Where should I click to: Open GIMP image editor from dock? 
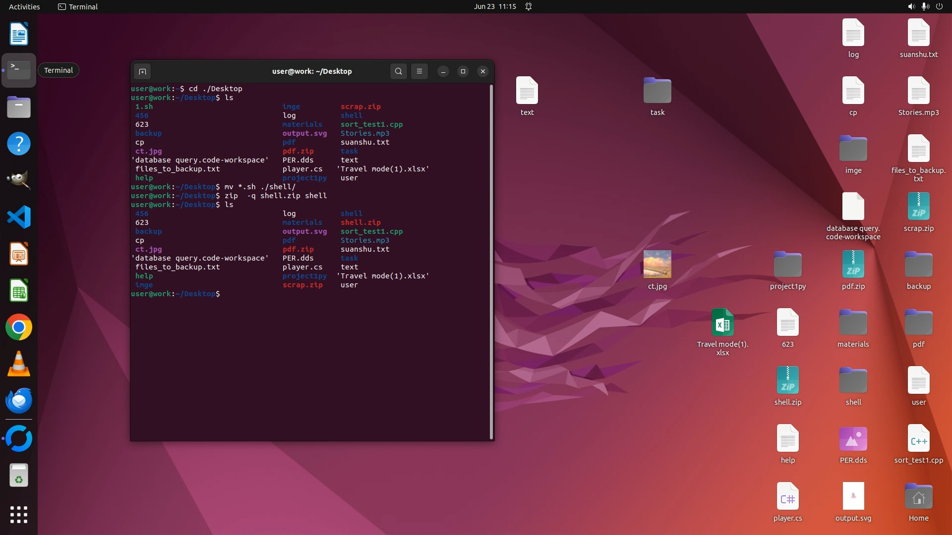[19, 180]
